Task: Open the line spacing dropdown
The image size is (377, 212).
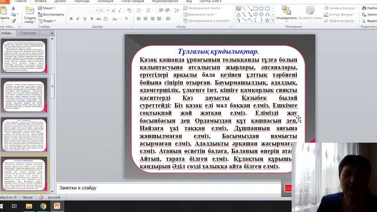Action: click(x=177, y=11)
